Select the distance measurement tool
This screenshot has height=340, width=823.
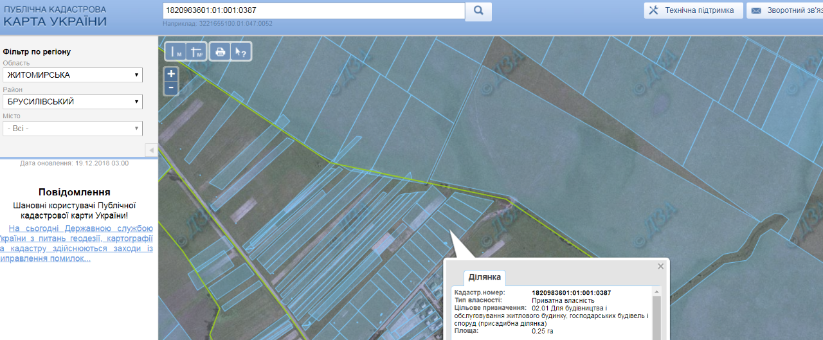point(176,52)
